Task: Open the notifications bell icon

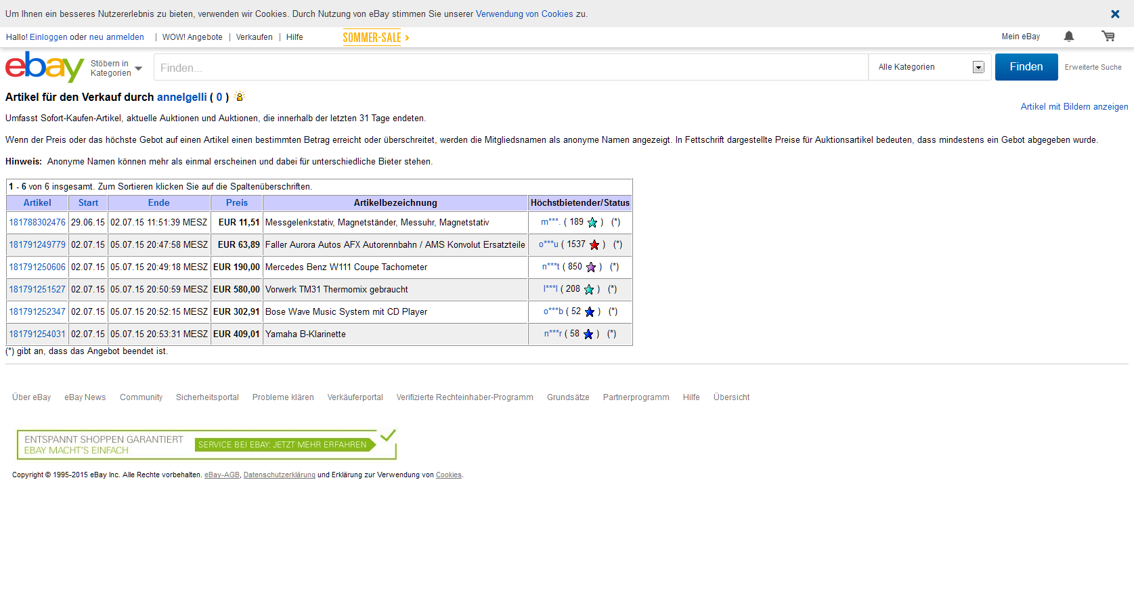Action: [x=1069, y=37]
